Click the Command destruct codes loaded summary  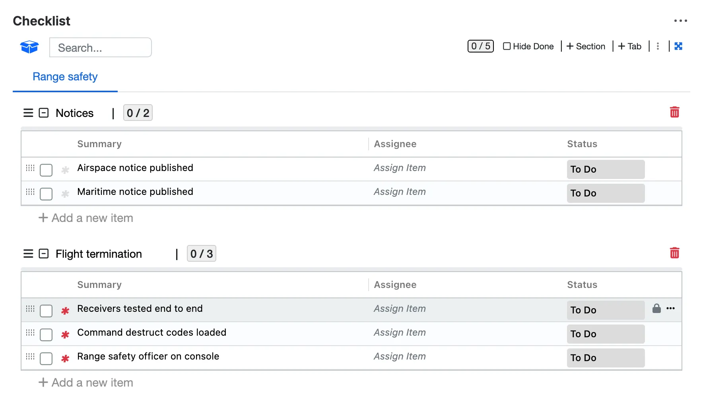click(x=151, y=332)
